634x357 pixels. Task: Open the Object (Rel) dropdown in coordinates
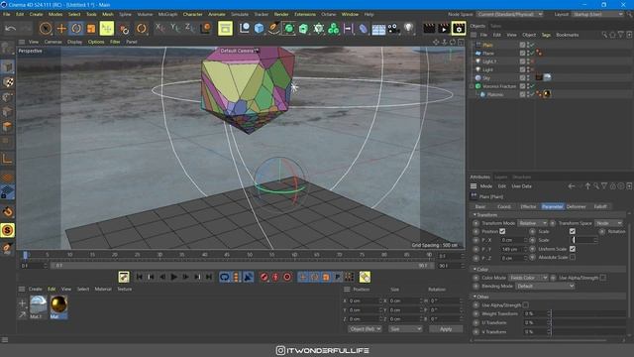[x=365, y=329]
